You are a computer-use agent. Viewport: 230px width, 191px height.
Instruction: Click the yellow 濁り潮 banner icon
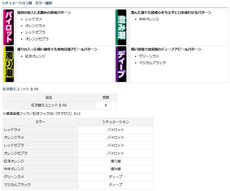pos(8,64)
